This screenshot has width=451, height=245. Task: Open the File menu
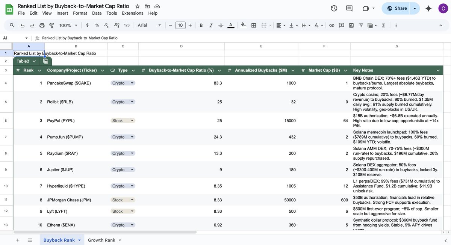click(x=21, y=13)
